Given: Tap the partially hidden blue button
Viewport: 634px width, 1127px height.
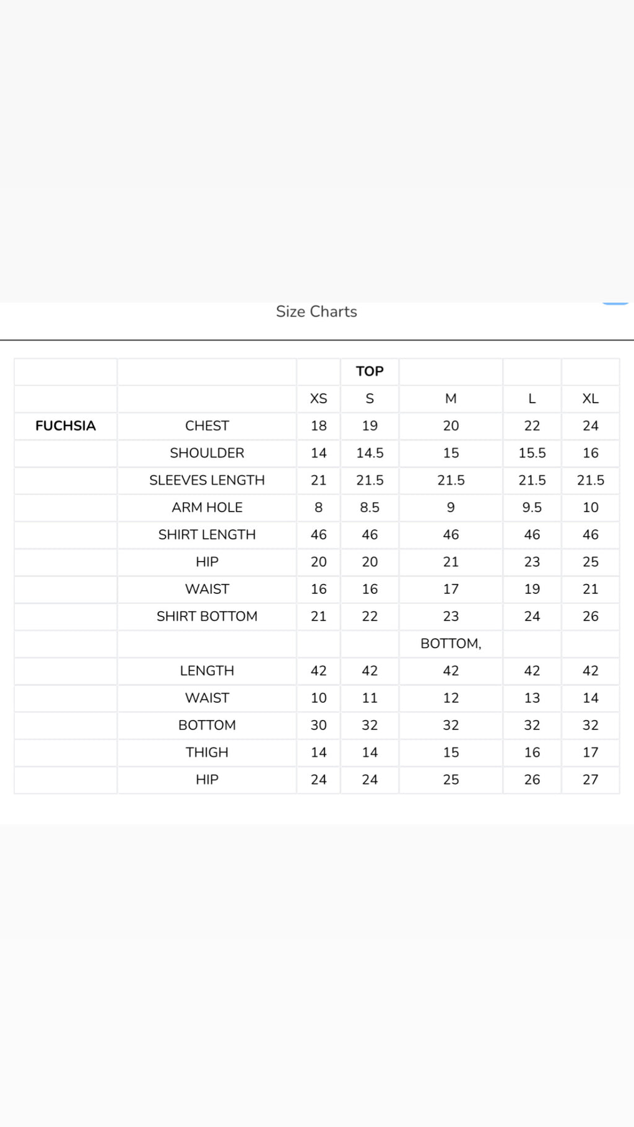Looking at the screenshot, I should pyautogui.click(x=615, y=303).
